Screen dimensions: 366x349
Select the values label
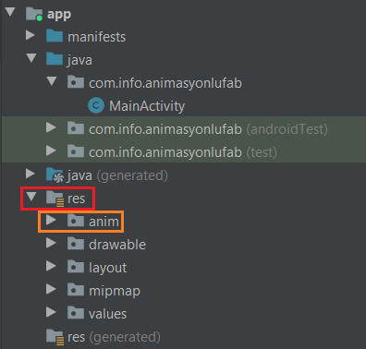[x=107, y=314]
